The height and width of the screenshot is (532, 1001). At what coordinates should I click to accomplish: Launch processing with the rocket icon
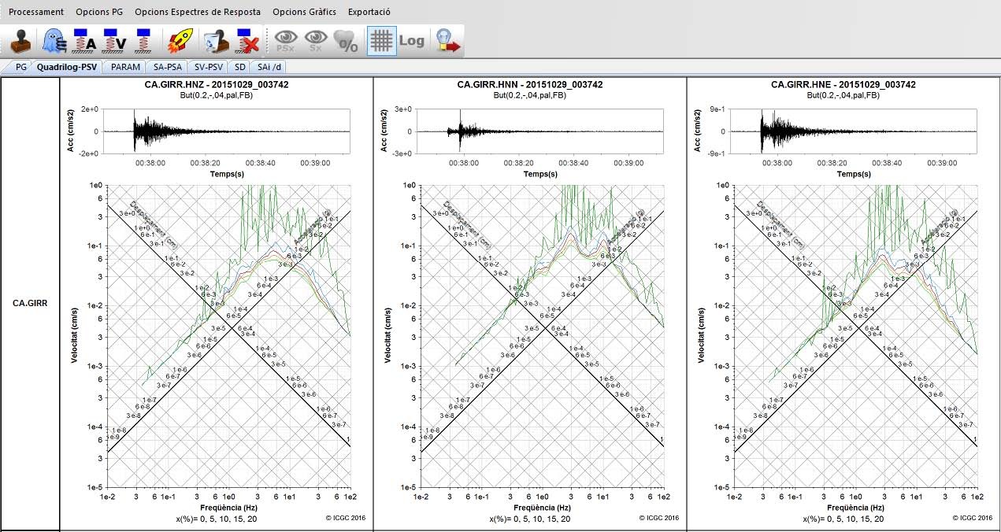[x=180, y=41]
